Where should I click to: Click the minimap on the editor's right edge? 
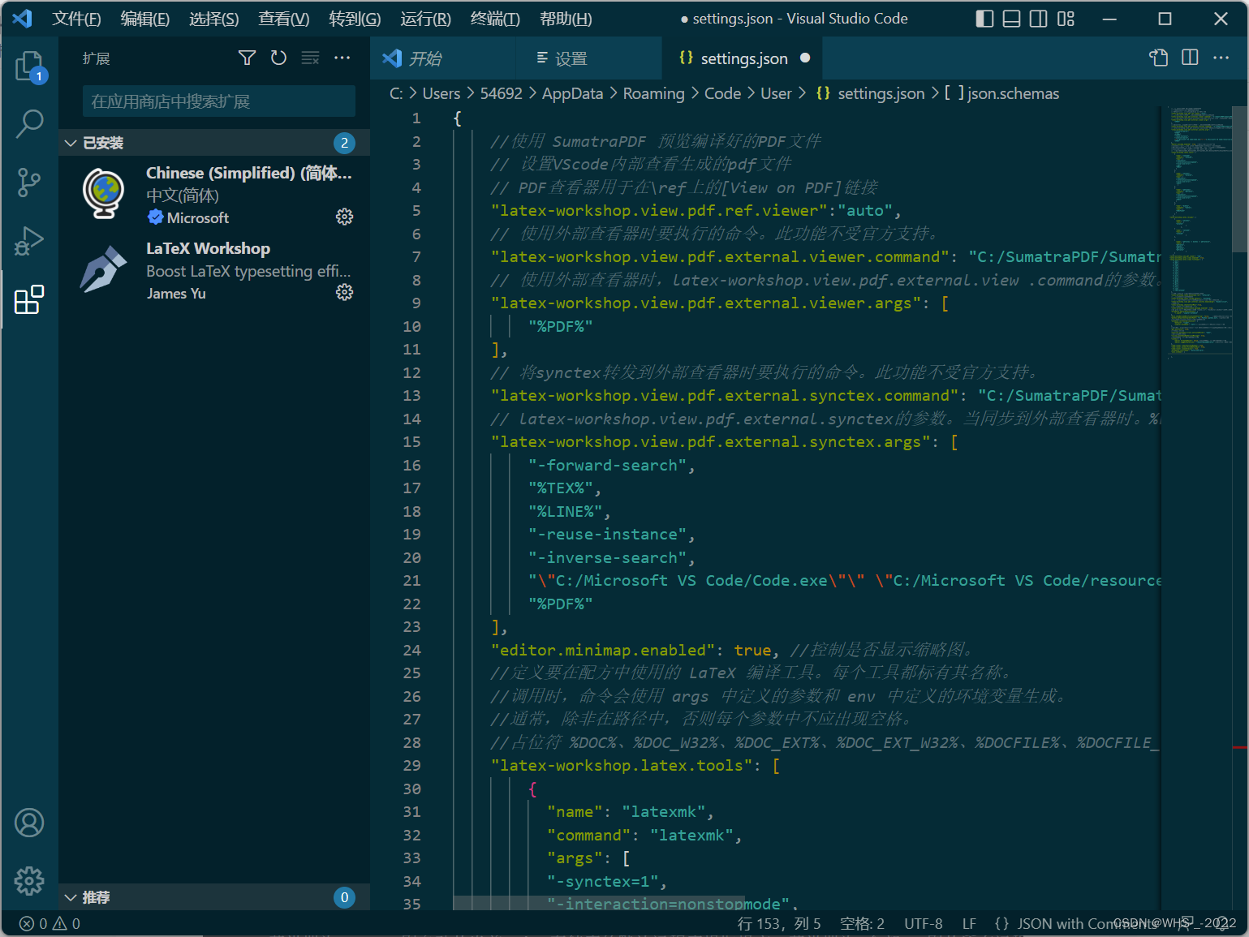click(x=1201, y=227)
